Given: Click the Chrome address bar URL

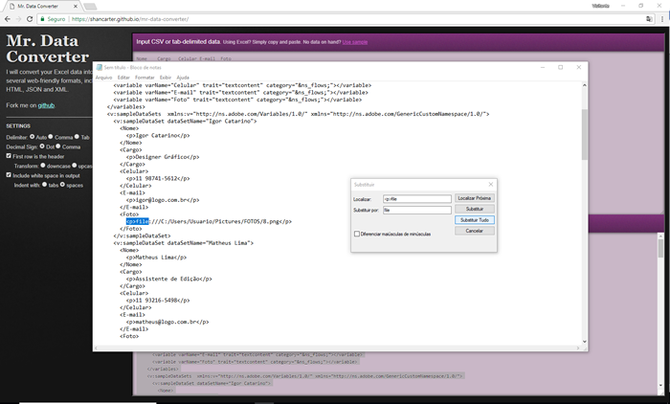Looking at the screenshot, I should coord(130,19).
